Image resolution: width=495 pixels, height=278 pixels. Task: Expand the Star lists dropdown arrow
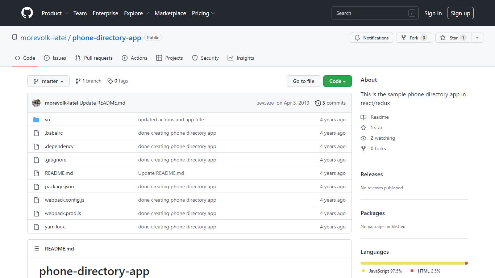[x=477, y=38]
